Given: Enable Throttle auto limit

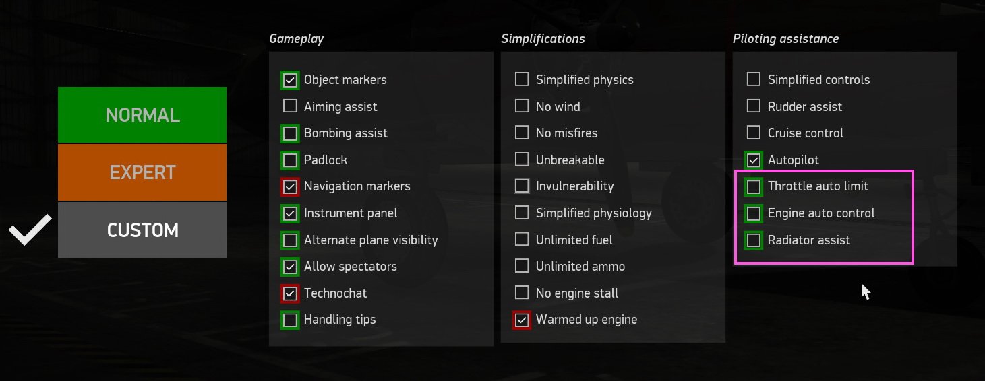Looking at the screenshot, I should 754,186.
